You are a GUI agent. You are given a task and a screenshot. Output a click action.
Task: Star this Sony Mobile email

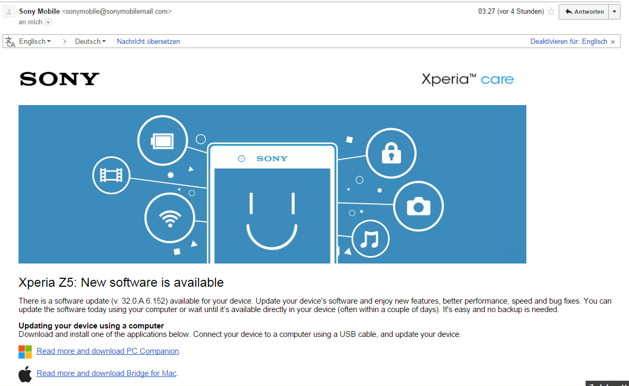(x=551, y=12)
